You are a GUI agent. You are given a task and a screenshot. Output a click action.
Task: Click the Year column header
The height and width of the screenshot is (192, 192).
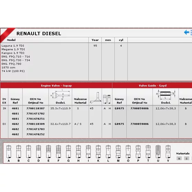95,40
